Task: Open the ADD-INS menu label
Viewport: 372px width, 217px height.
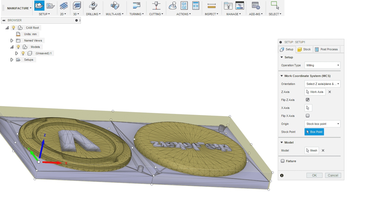Action: coord(256,14)
